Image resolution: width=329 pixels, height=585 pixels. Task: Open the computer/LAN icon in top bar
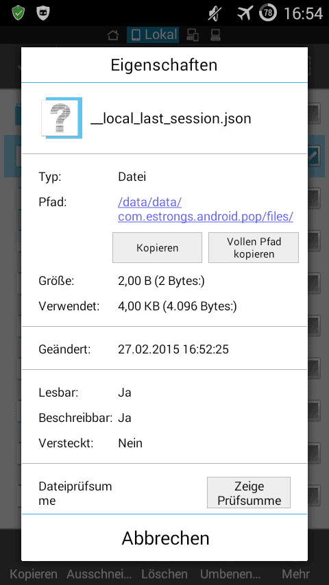(x=215, y=35)
